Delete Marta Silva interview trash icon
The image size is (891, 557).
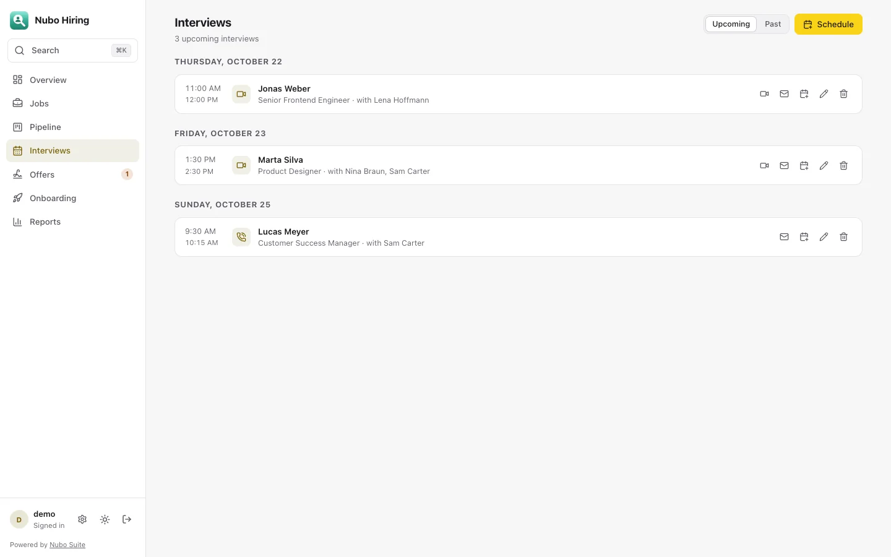[843, 165]
